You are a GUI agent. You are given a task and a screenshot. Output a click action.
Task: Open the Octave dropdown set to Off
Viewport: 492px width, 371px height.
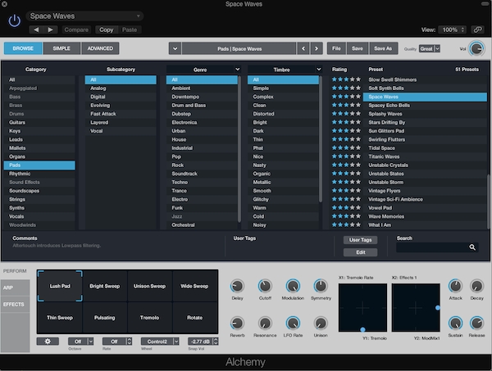pos(81,342)
